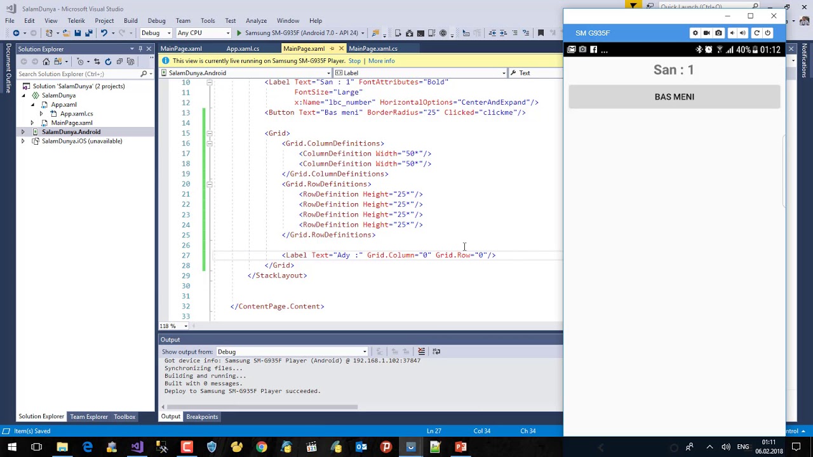Select App.xaml.cs in Solution Explorer
Image resolution: width=813 pixels, height=457 pixels.
pyautogui.click(x=76, y=114)
